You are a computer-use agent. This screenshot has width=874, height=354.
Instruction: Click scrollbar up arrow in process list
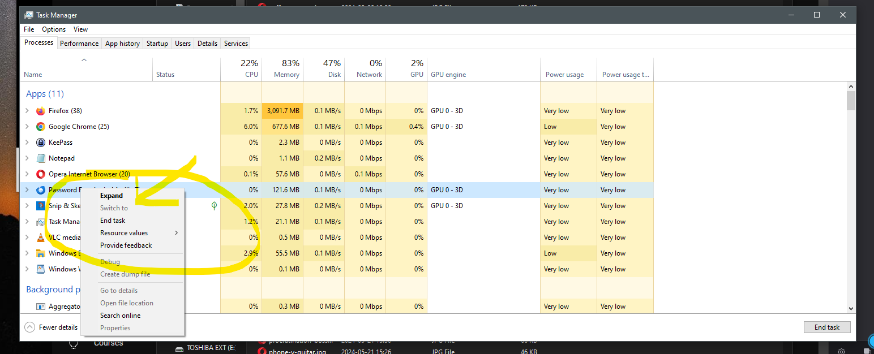pos(851,86)
